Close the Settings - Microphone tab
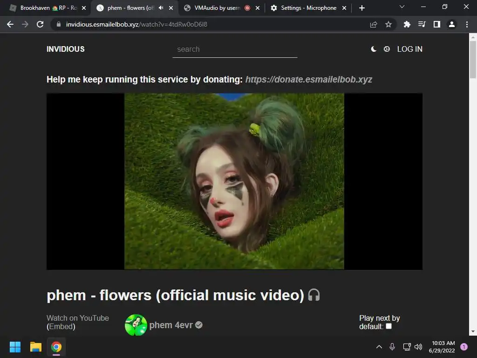This screenshot has height=358, width=477. 344,8
